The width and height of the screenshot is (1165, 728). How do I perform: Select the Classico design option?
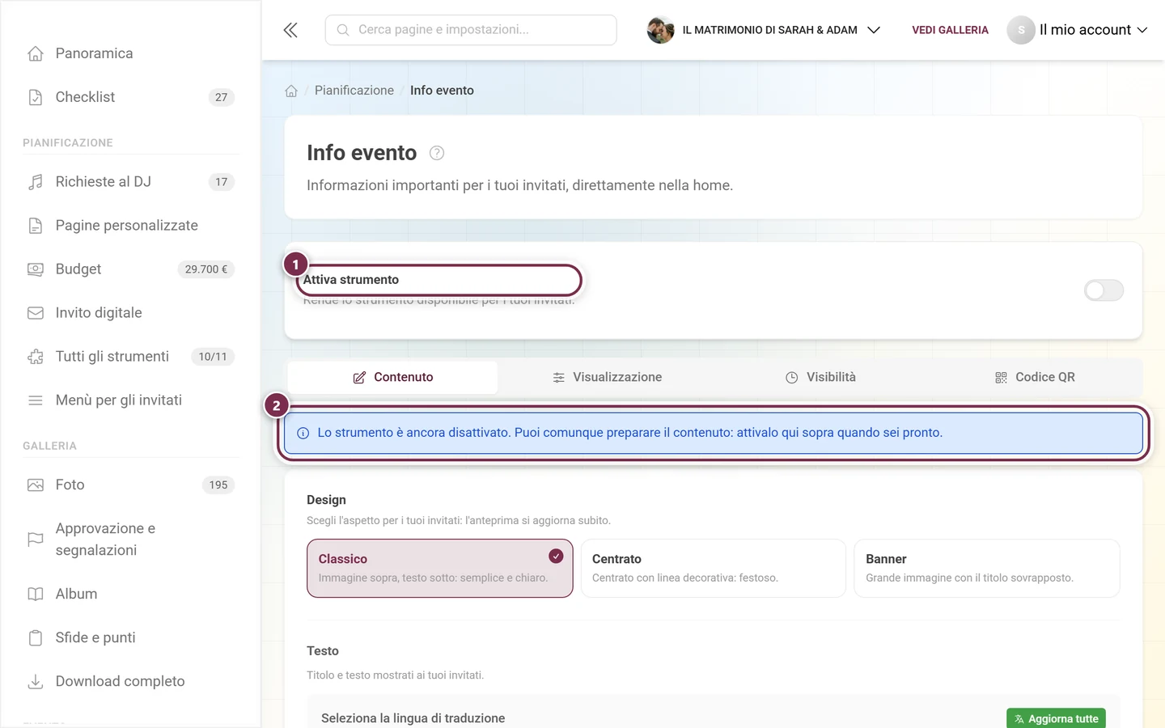click(x=440, y=569)
